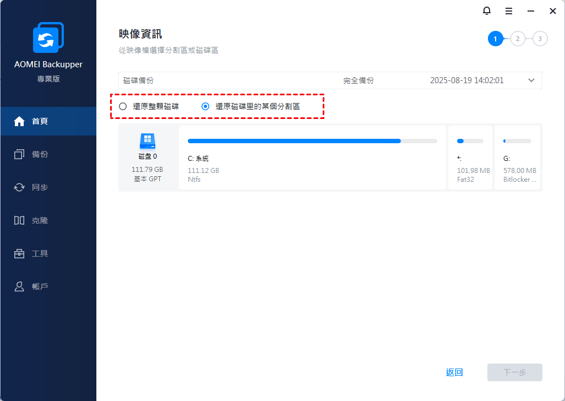The height and width of the screenshot is (401, 565).
Task: Click the clone icon beside 克隆
Action: 19,220
